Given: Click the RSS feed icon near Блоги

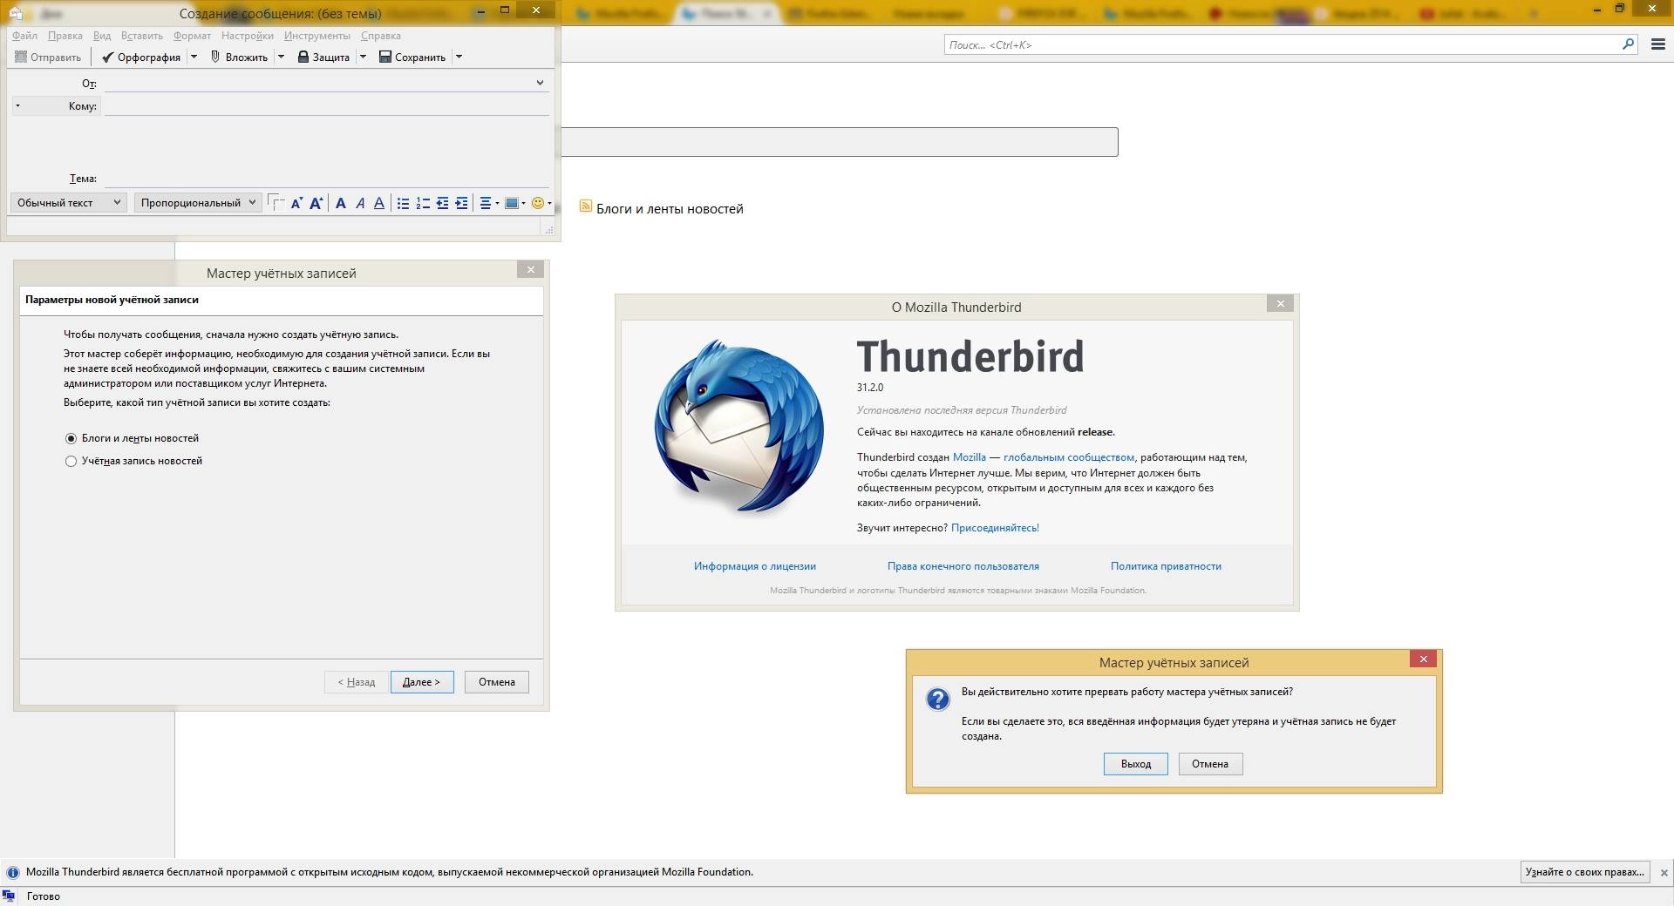Looking at the screenshot, I should point(586,206).
